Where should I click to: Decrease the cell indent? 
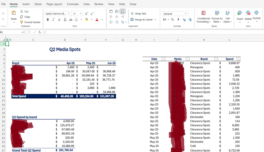[111, 22]
